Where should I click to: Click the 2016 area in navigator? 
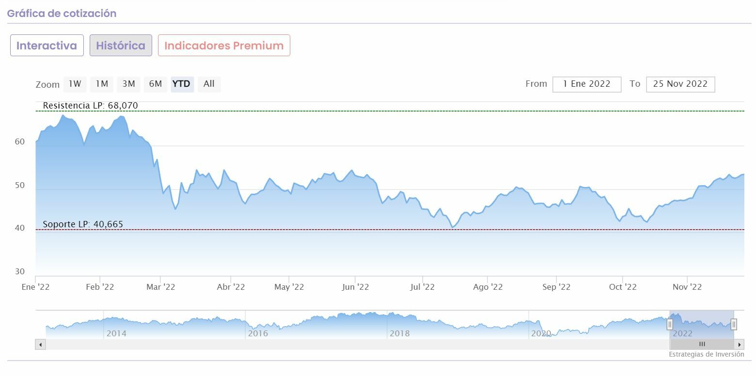click(x=258, y=333)
